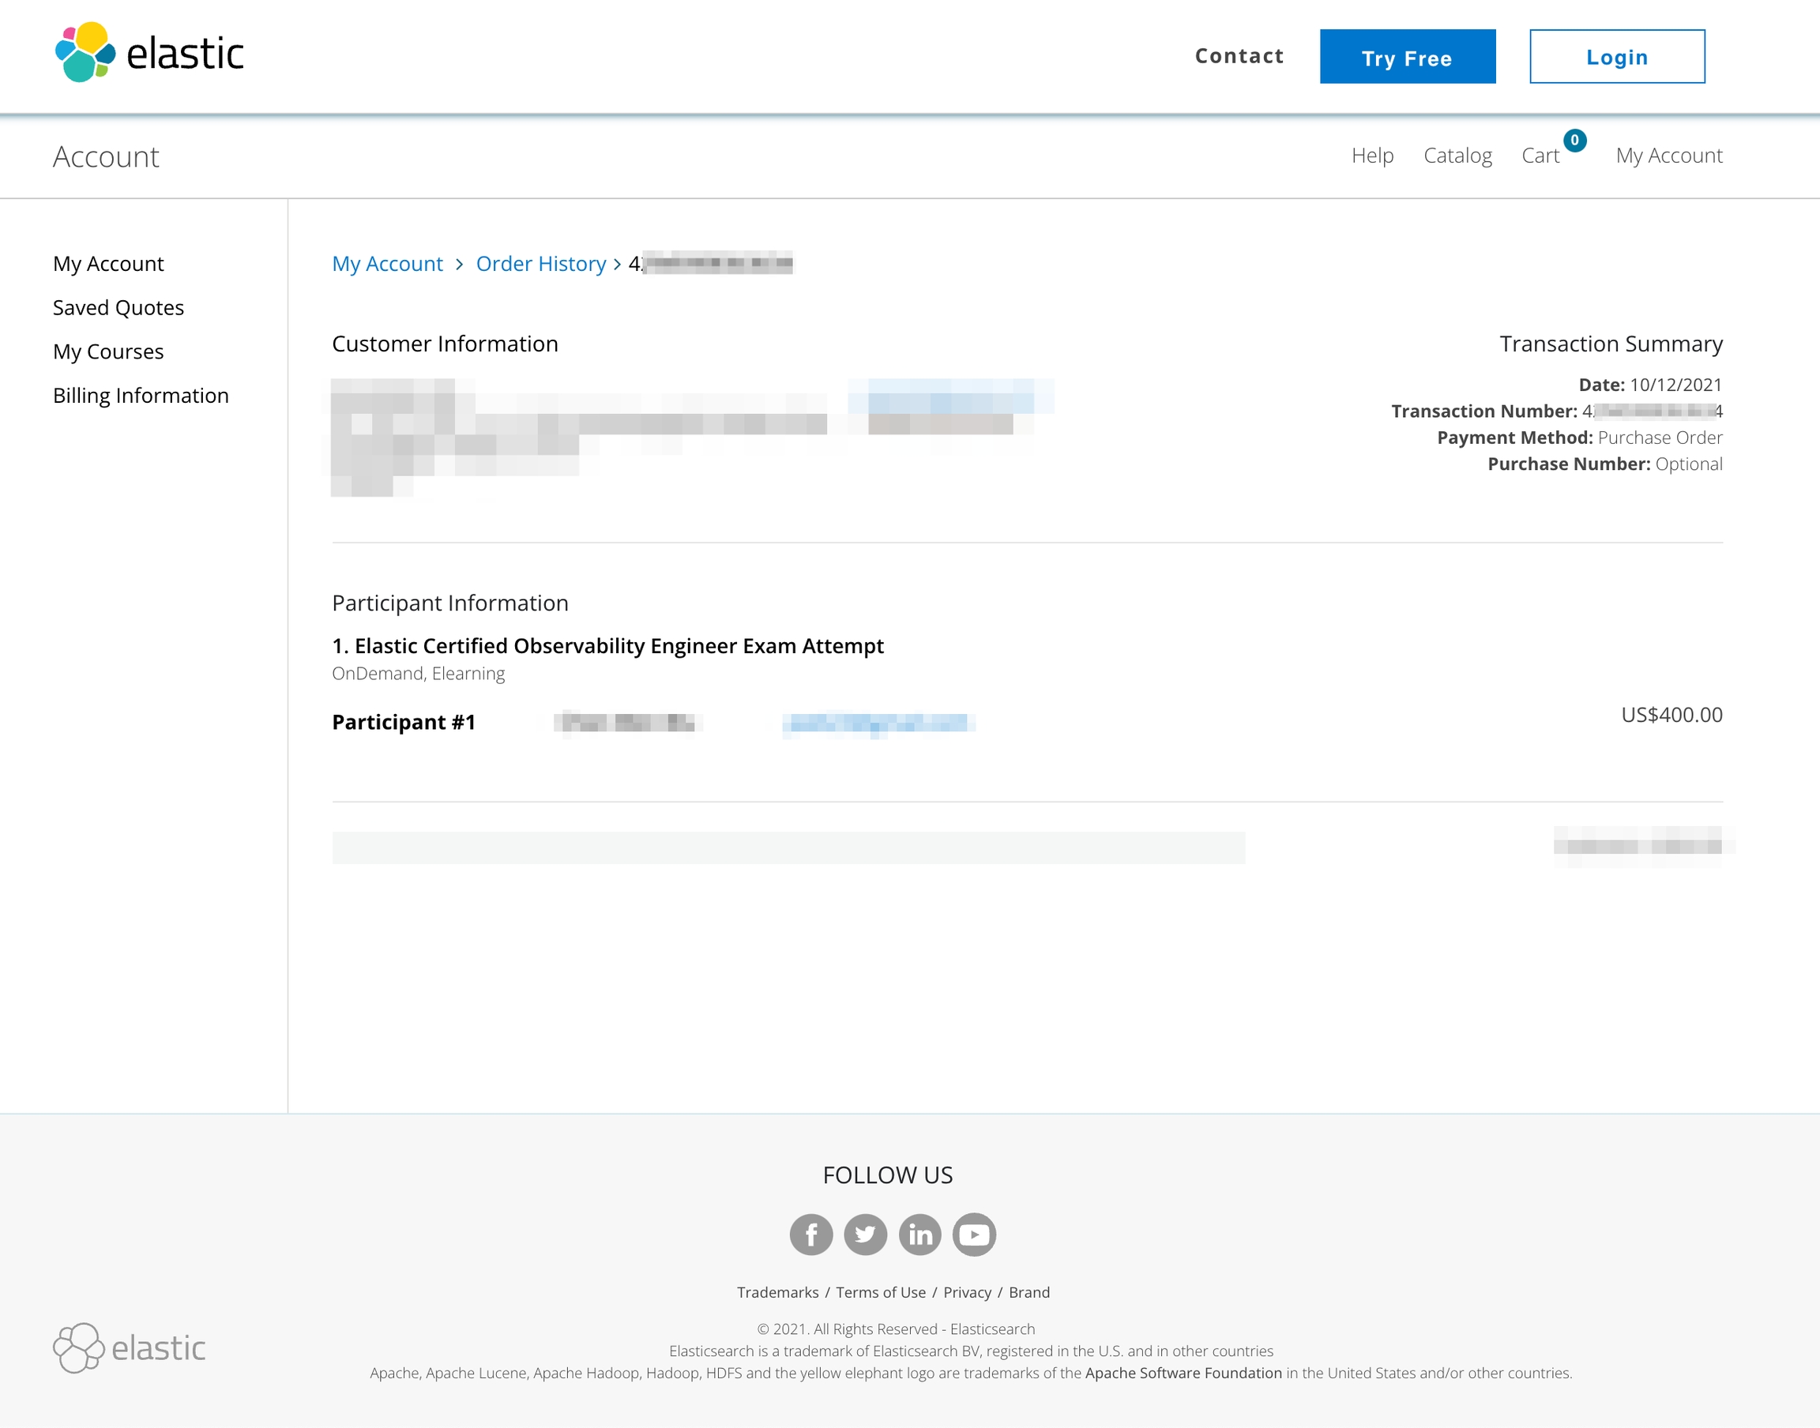Screen dimensions: 1820x1428
Task: Select My Courses in the sidebar
Action: tap(108, 351)
